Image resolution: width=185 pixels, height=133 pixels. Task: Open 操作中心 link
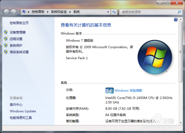[x=16, y=104]
